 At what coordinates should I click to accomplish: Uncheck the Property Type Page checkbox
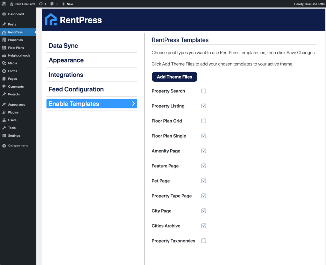coord(204,196)
